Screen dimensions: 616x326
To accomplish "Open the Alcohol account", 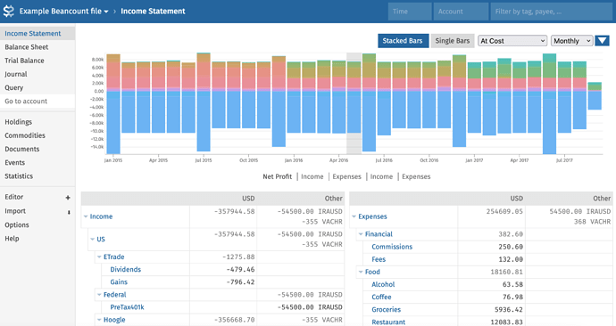I will [x=383, y=284].
